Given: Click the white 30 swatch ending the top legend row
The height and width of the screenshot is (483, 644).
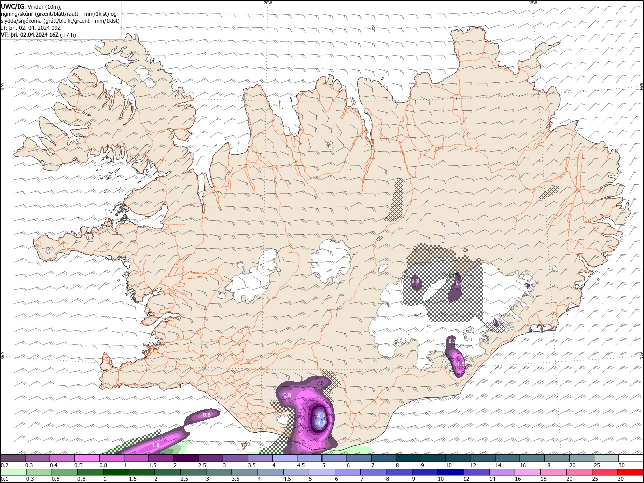Looking at the screenshot, I should tap(631, 458).
